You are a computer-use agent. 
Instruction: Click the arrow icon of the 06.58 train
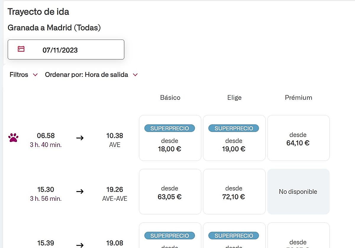80,138
